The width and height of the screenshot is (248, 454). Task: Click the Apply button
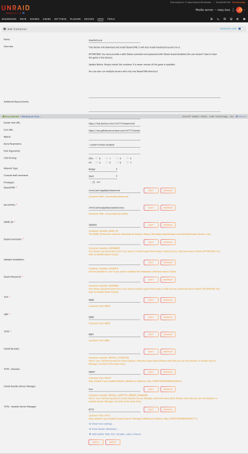coord(96,442)
